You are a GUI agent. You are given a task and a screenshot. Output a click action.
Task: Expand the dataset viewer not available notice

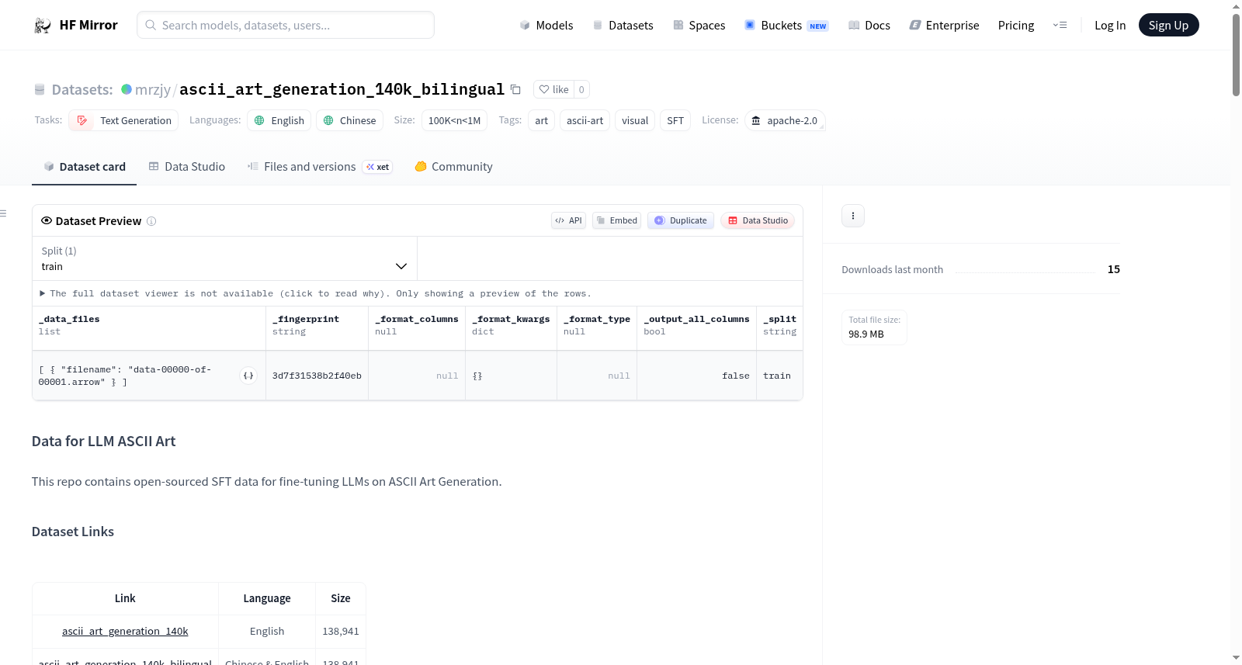[x=315, y=293]
